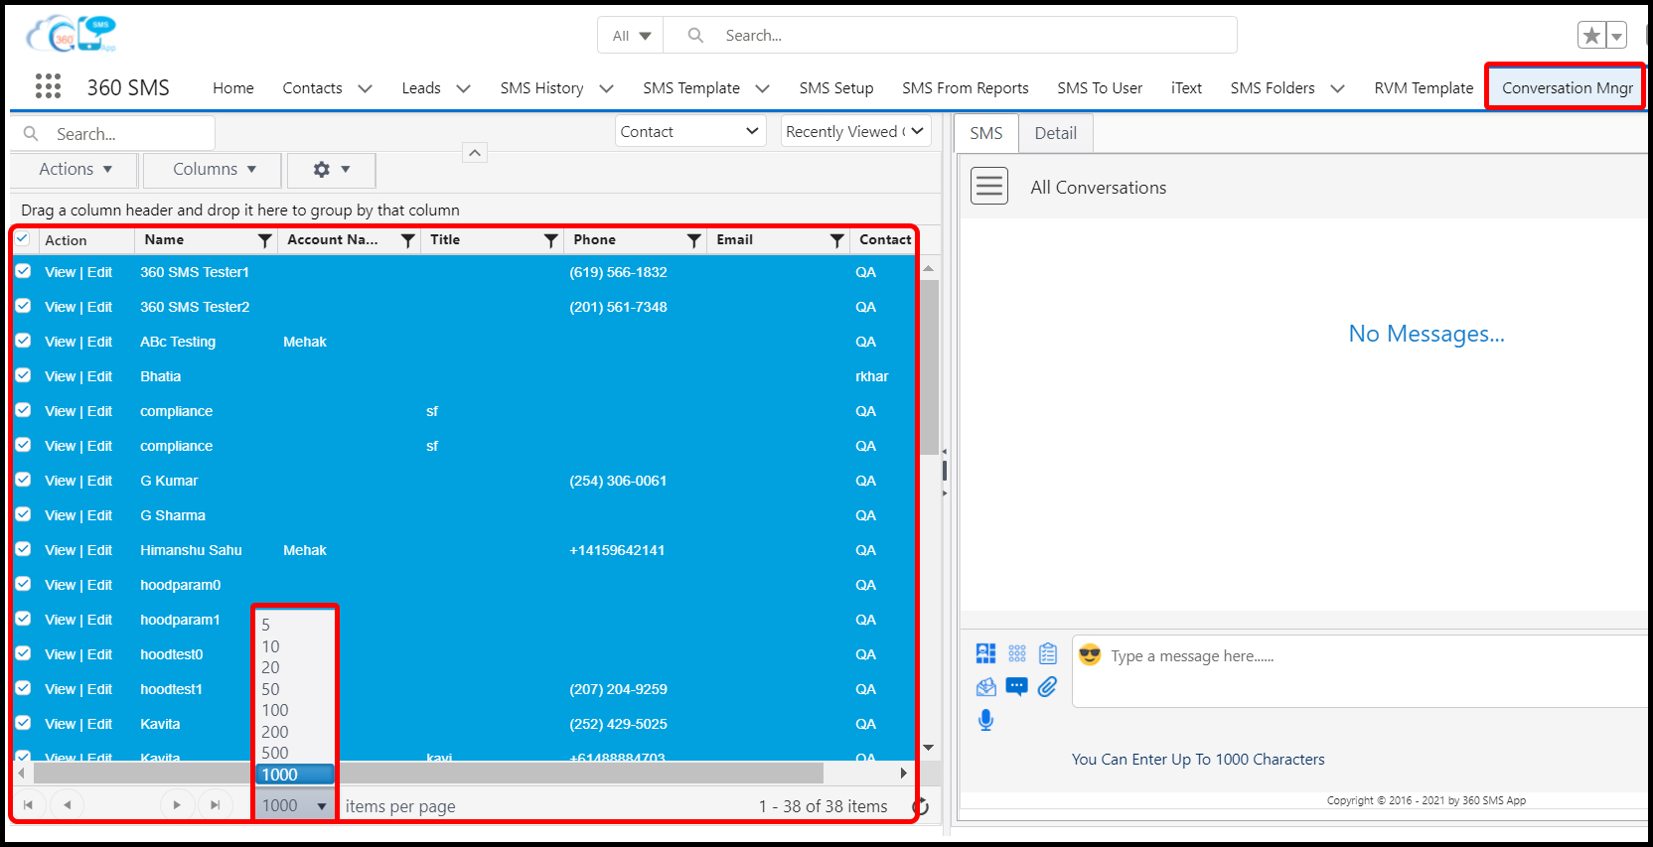Click the contact card grid icon

(x=985, y=653)
